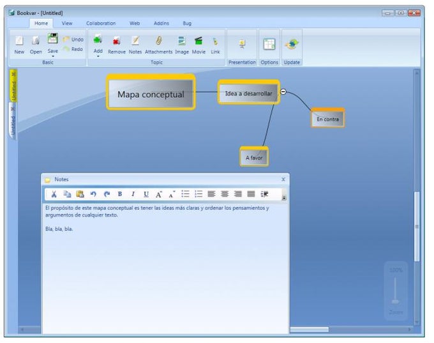Open the Collaboration tab
The width and height of the screenshot is (434, 343).
101,23
